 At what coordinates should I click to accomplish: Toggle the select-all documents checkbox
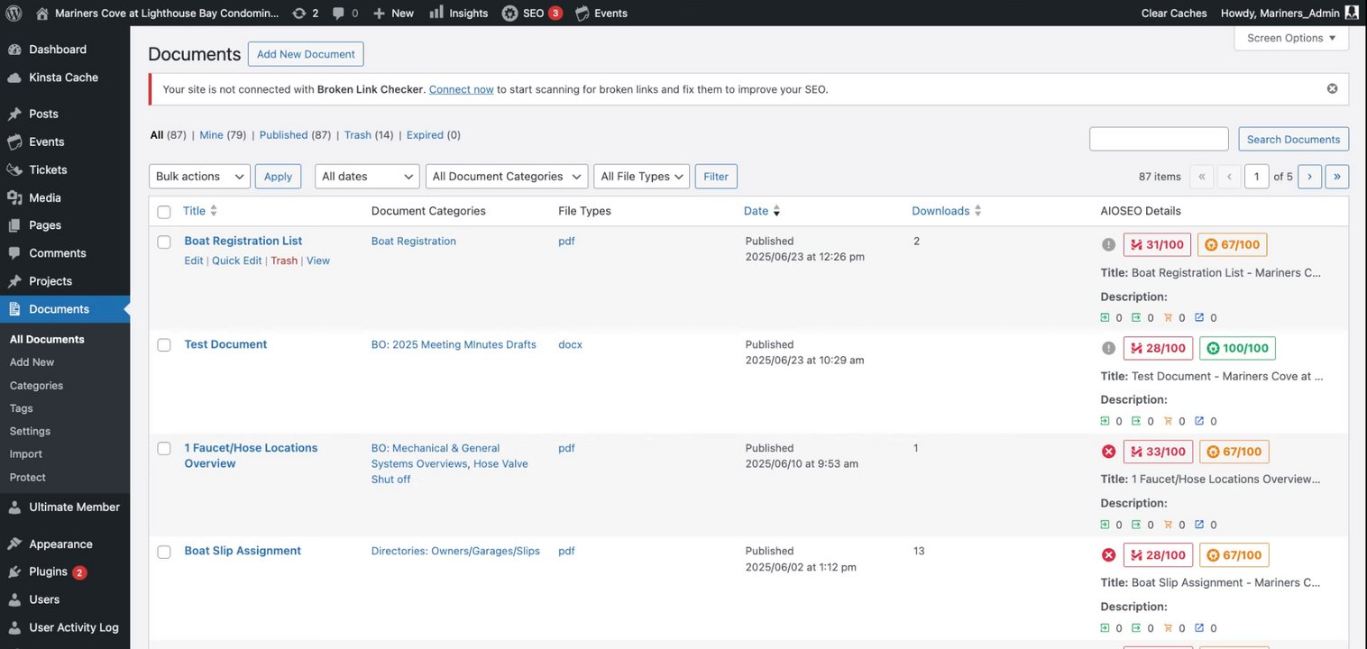(x=164, y=212)
